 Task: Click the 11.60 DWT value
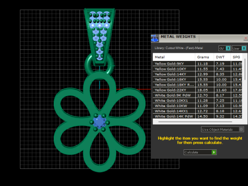point(221,90)
